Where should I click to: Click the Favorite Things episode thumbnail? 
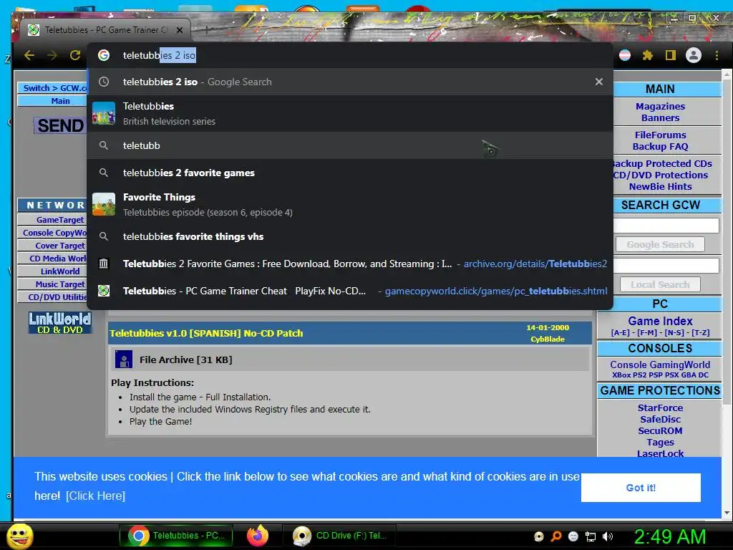pyautogui.click(x=104, y=204)
